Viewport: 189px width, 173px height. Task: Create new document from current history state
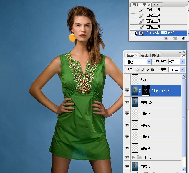tap(166, 39)
